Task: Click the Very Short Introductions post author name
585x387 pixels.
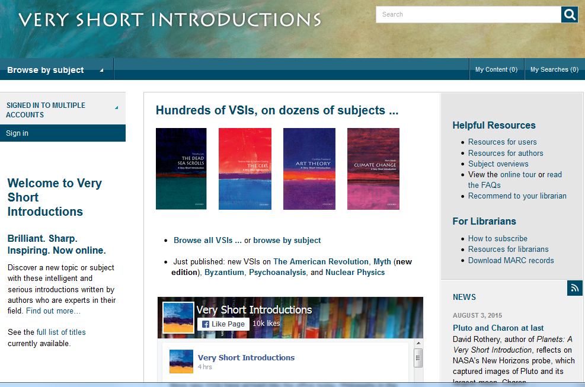Action: click(246, 357)
